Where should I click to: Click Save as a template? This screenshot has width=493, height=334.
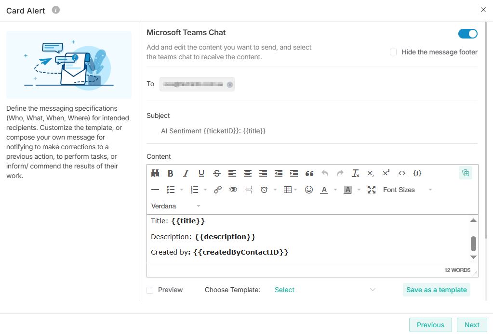click(x=436, y=290)
